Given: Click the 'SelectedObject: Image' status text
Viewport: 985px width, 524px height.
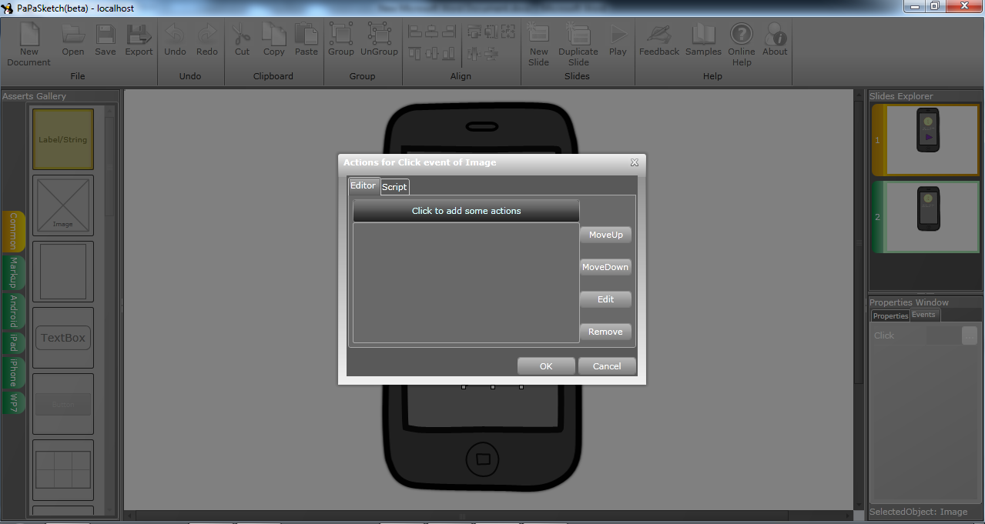Looking at the screenshot, I should pos(918,512).
